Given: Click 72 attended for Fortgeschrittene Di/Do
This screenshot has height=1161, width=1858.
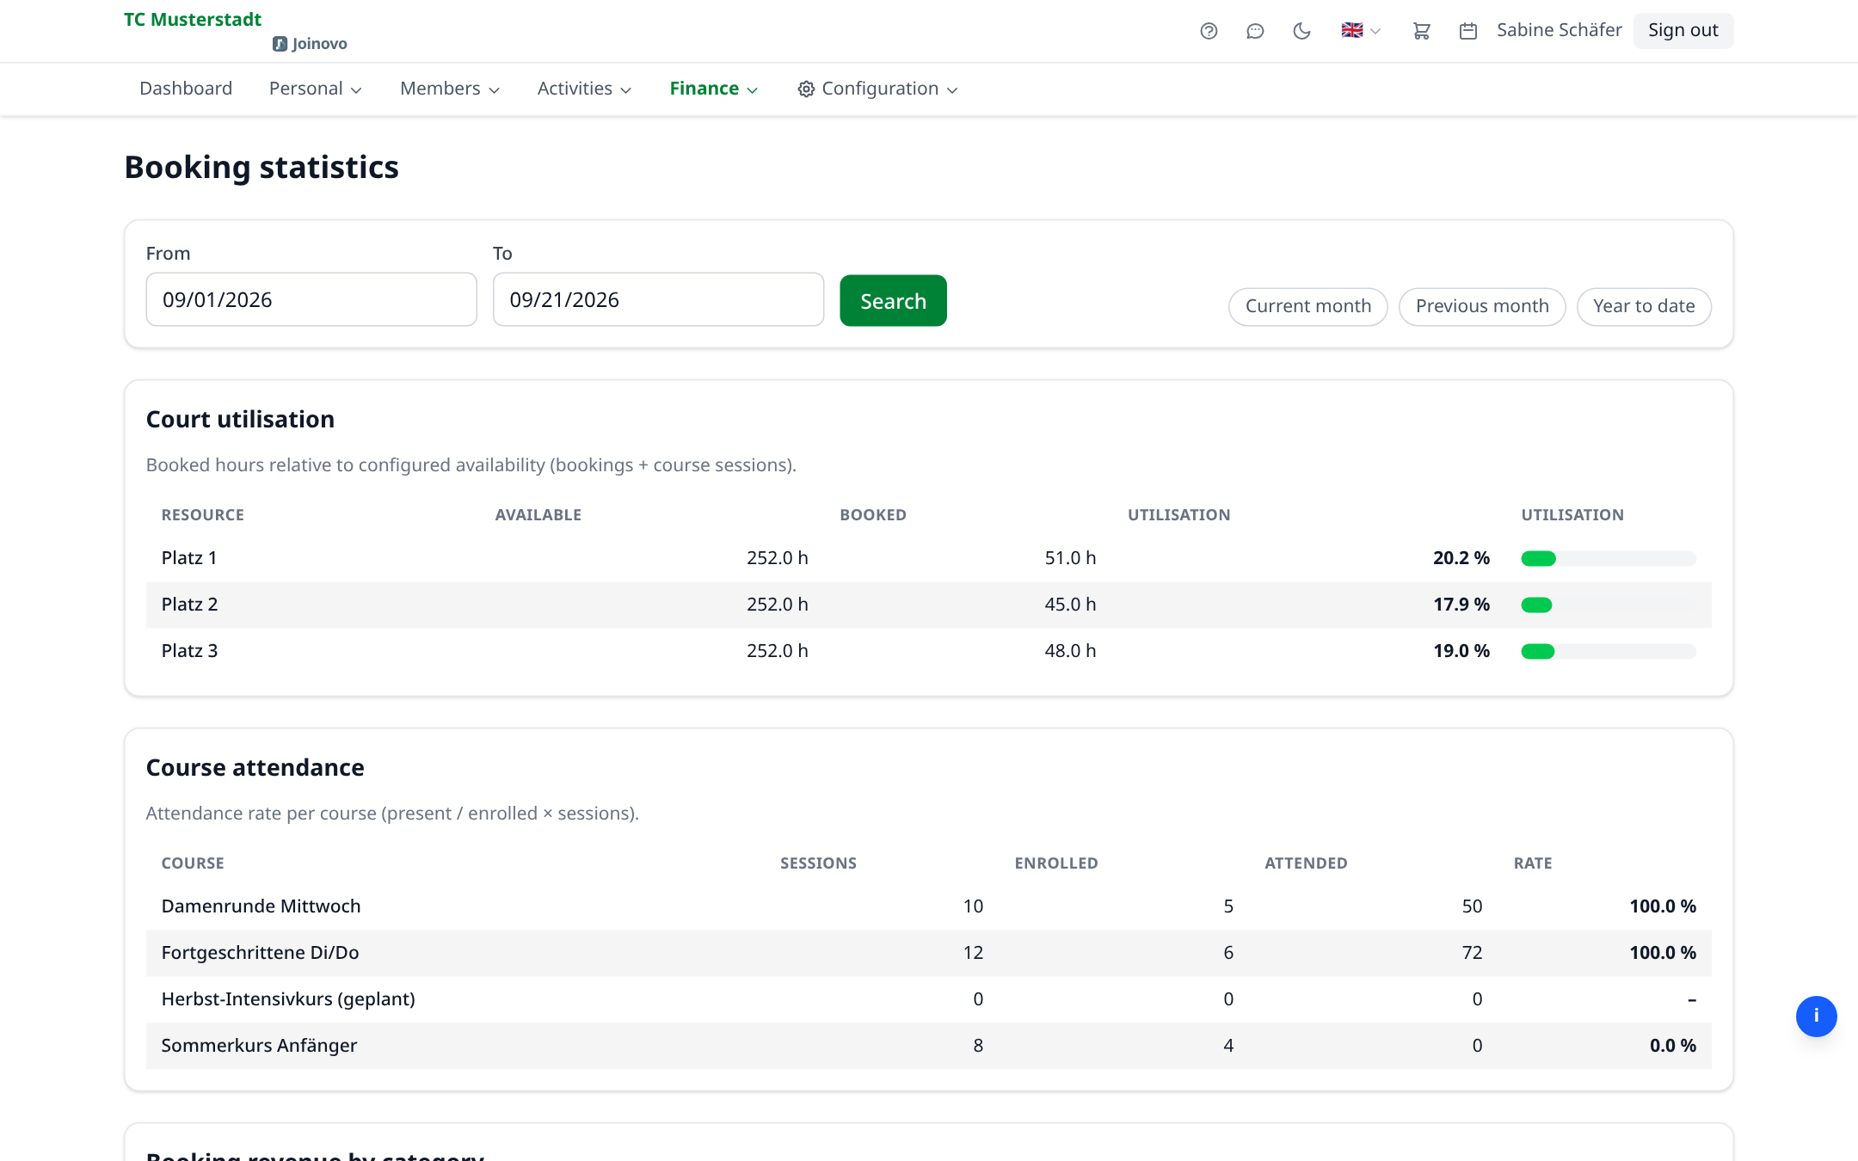Looking at the screenshot, I should tap(1472, 953).
